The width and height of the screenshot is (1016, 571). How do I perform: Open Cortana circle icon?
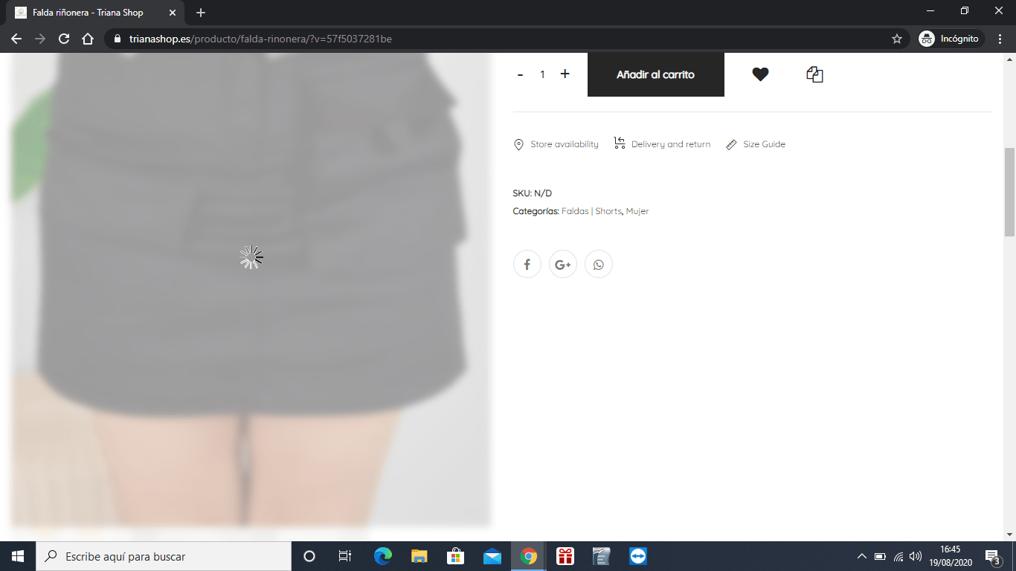coord(309,556)
